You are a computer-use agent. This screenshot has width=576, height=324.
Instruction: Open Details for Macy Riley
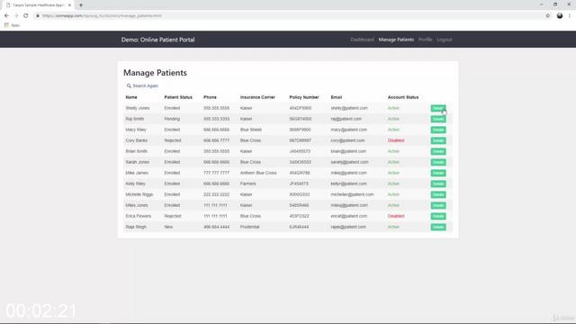[x=438, y=130]
